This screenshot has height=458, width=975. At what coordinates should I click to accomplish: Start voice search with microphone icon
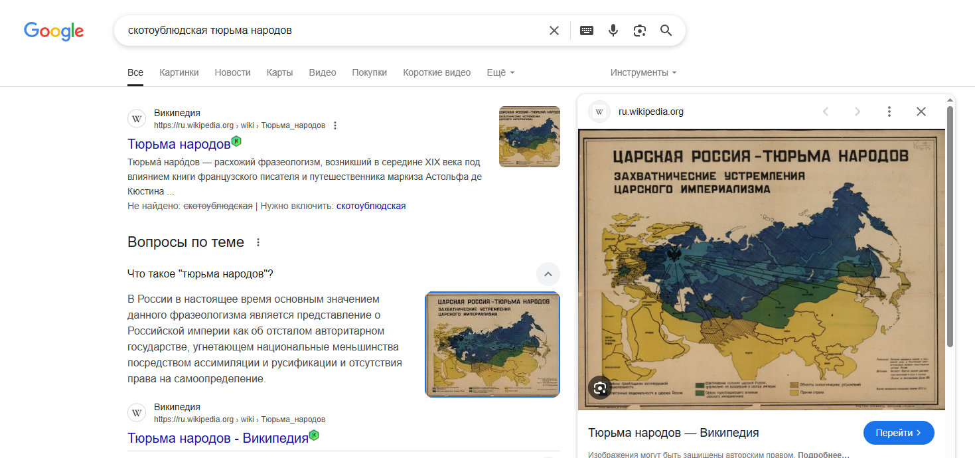pos(613,31)
